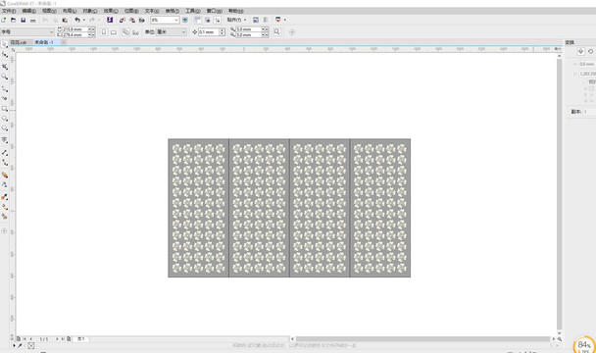The width and height of the screenshot is (596, 353).
Task: Expand the Welcome Screen launcher dropdown arrow
Action: point(284,20)
